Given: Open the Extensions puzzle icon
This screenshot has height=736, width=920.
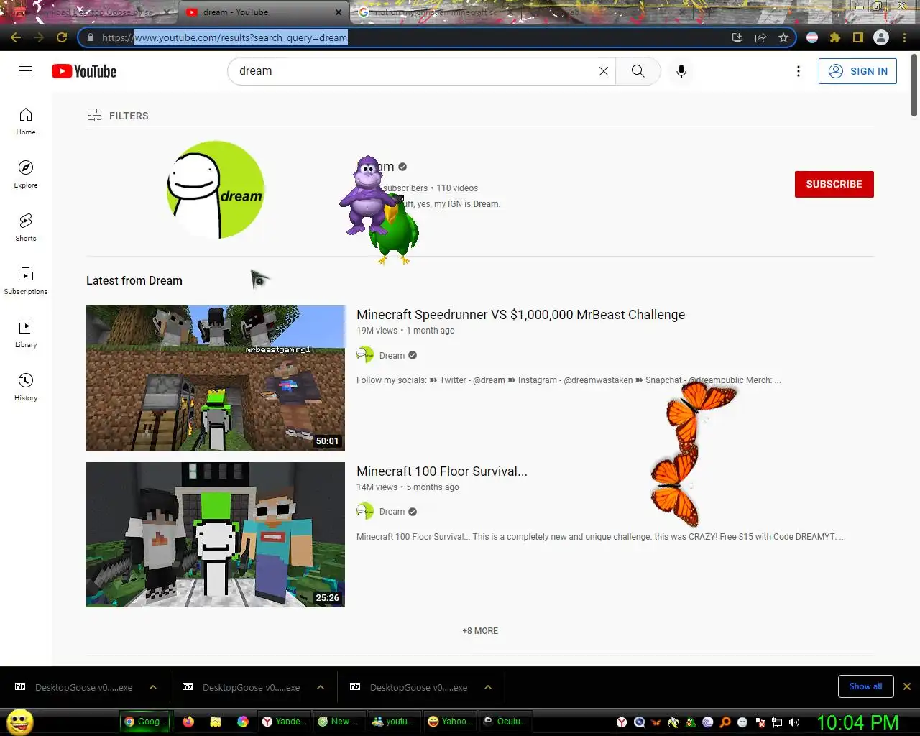Looking at the screenshot, I should click(x=835, y=37).
